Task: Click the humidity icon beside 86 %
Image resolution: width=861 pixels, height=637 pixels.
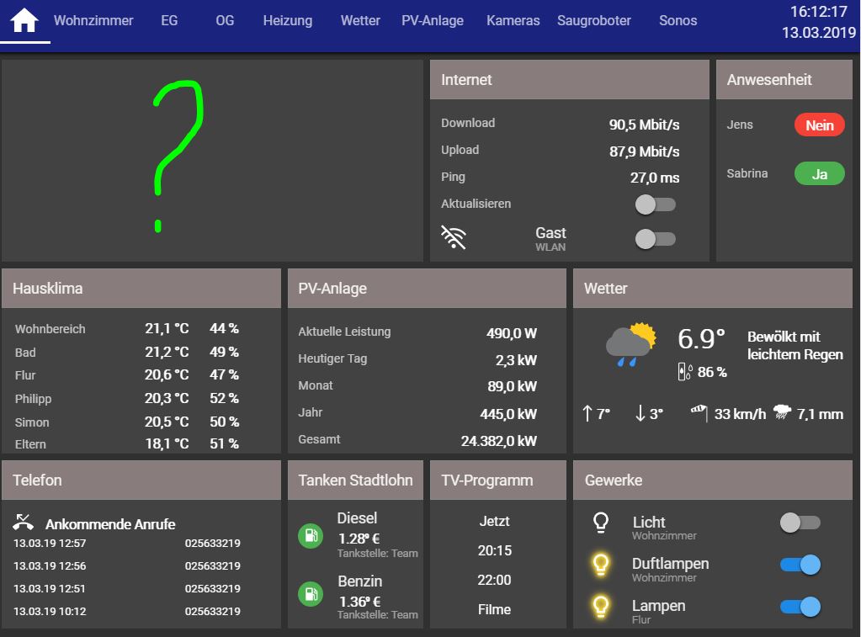Action: tap(685, 372)
